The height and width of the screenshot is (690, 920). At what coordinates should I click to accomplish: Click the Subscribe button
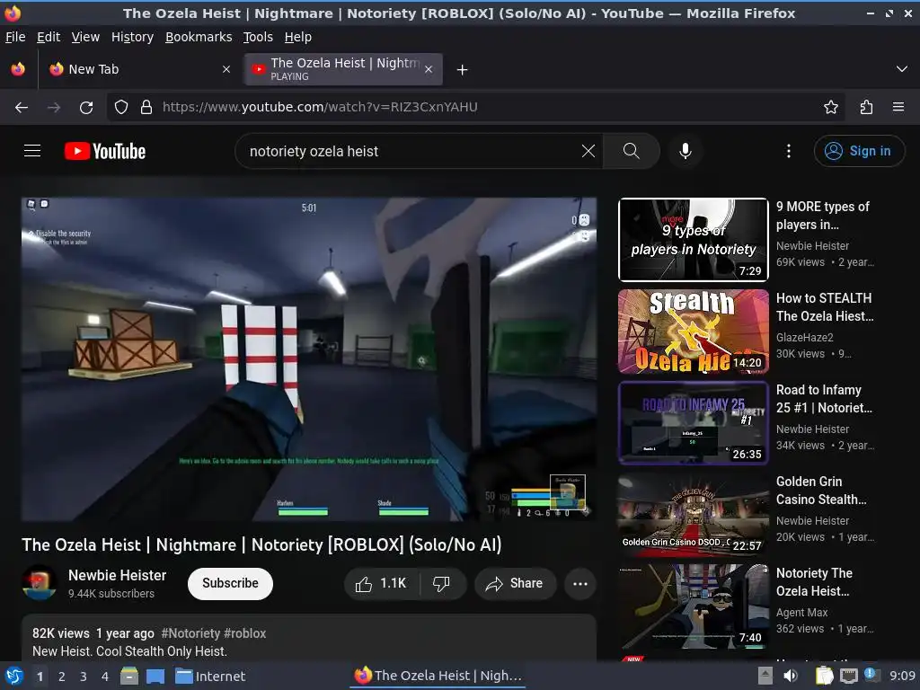coord(230,584)
